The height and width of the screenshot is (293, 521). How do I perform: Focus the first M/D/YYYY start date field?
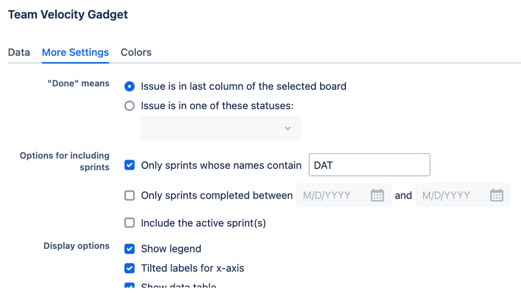coord(344,195)
